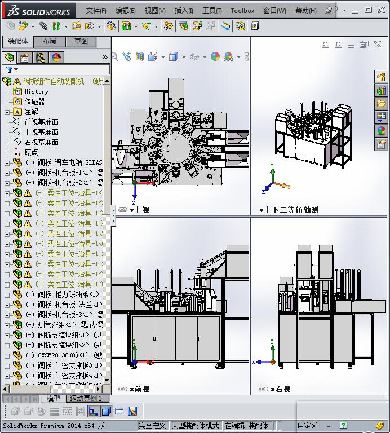The height and width of the screenshot is (433, 390).
Task: Click the 自定义 units status bar button
Action: click(307, 426)
